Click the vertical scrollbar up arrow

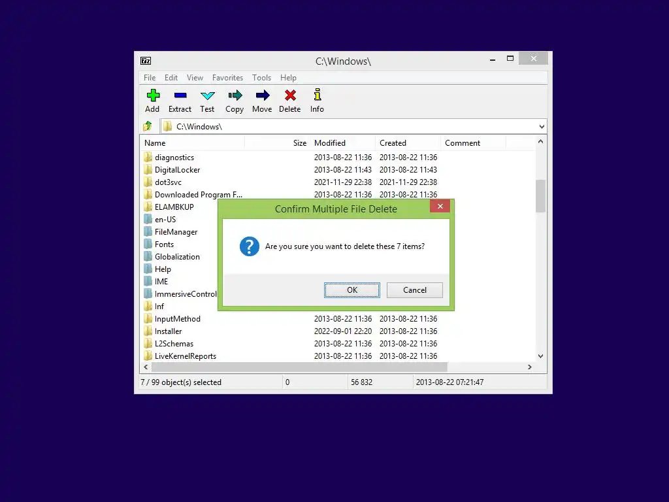(x=540, y=141)
